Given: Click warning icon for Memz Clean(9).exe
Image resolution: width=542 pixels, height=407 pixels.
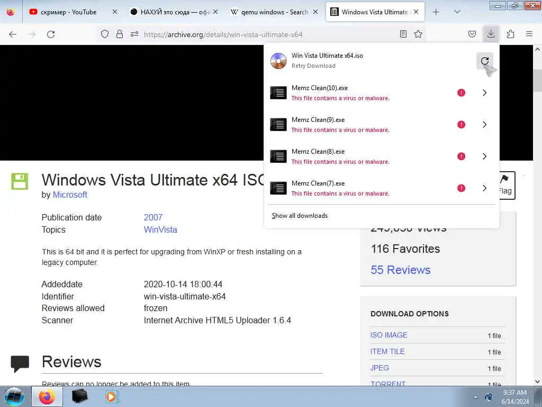Looking at the screenshot, I should [x=461, y=125].
